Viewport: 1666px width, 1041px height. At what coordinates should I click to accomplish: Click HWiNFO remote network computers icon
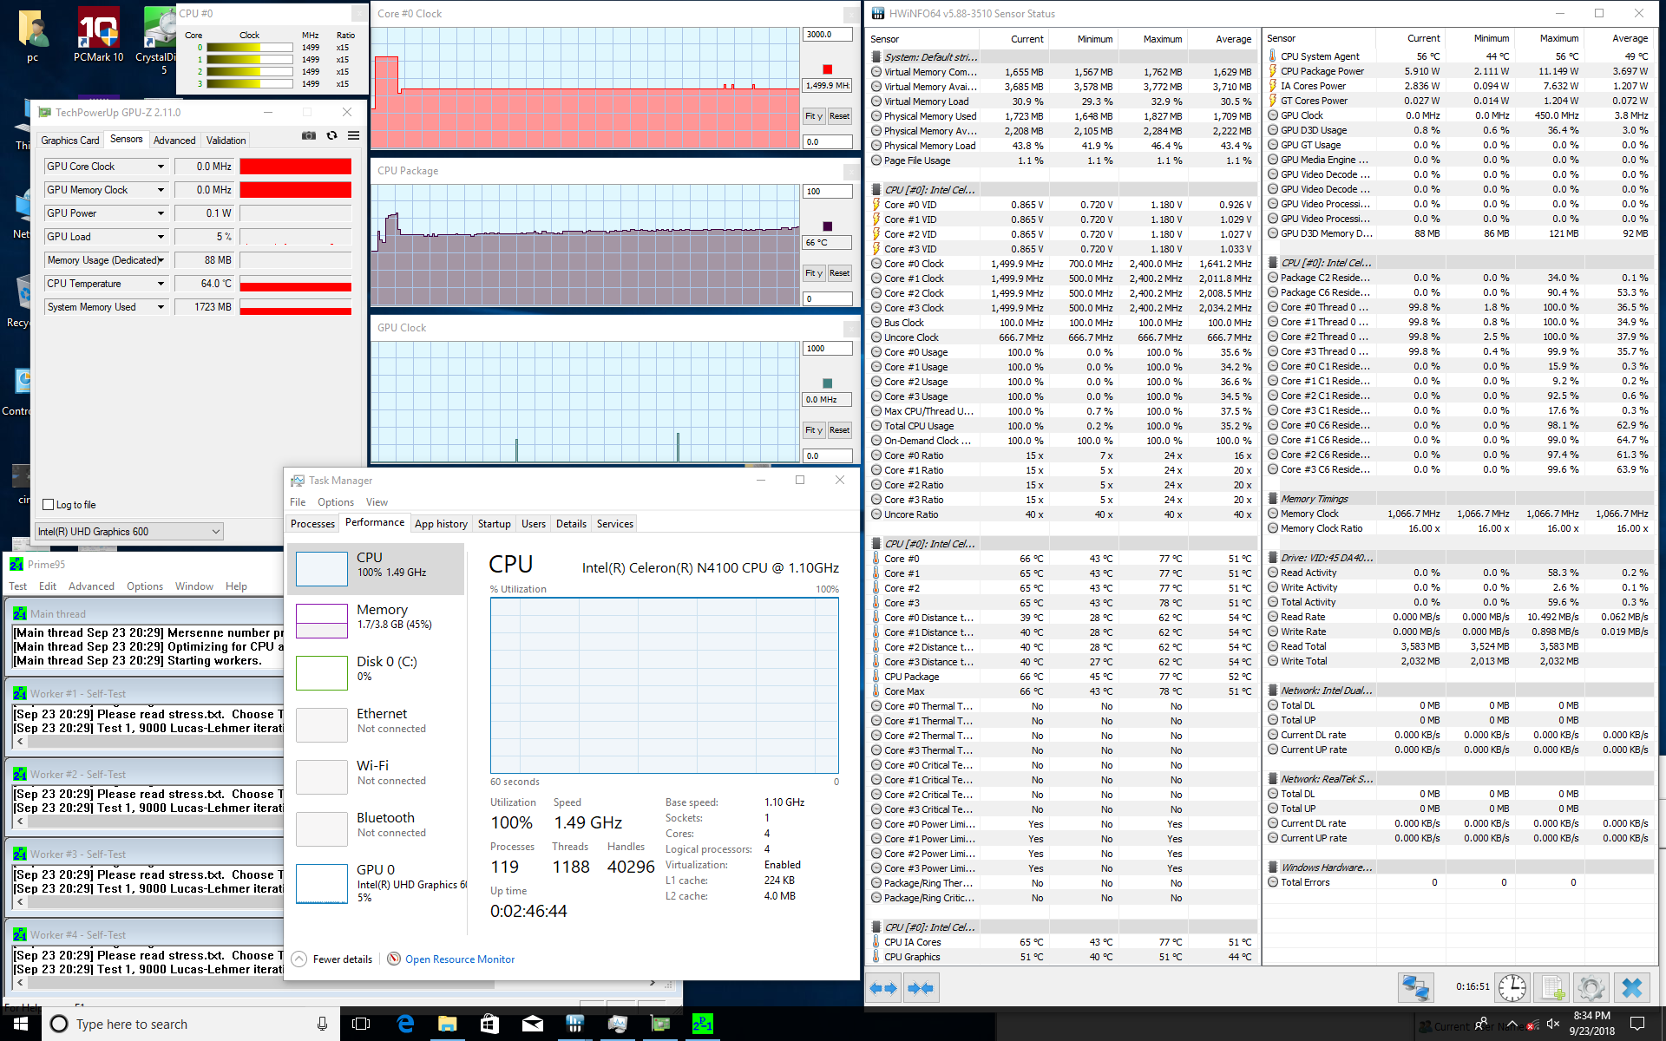coord(1415,987)
